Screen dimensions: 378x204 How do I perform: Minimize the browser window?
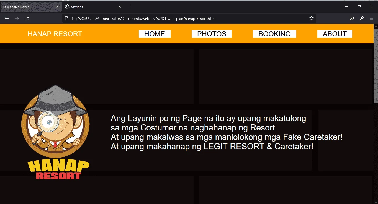tap(346, 7)
